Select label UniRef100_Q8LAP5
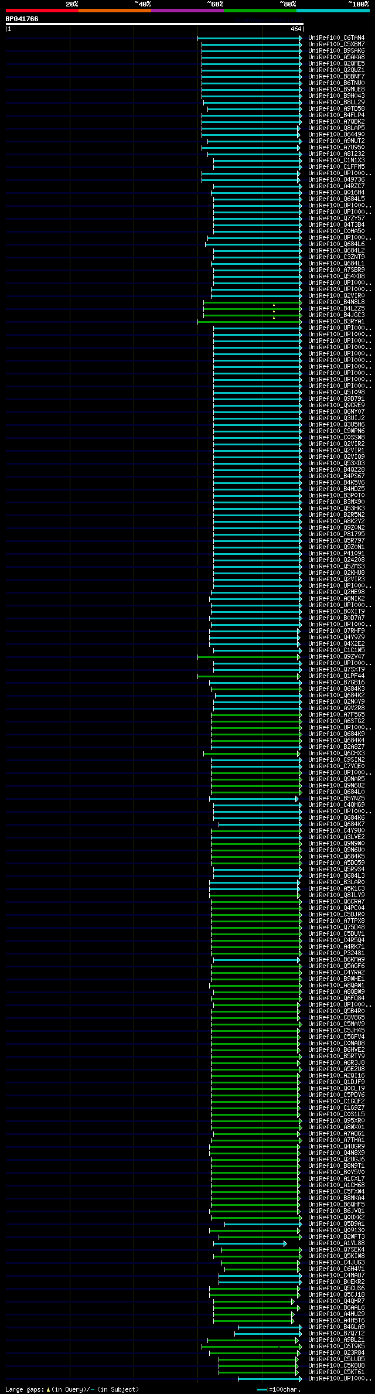Screen dimensions: 375x1394 (336, 128)
